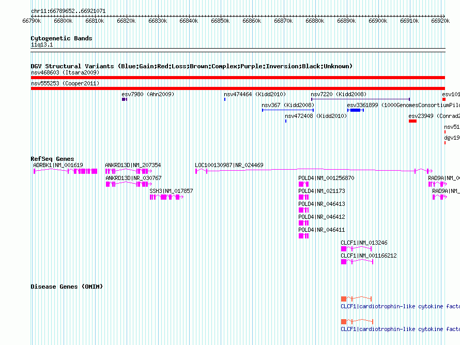
Task: Click the CLCF1 NM_013246 RefSeq gene glyph
Action: pyautogui.click(x=357, y=249)
